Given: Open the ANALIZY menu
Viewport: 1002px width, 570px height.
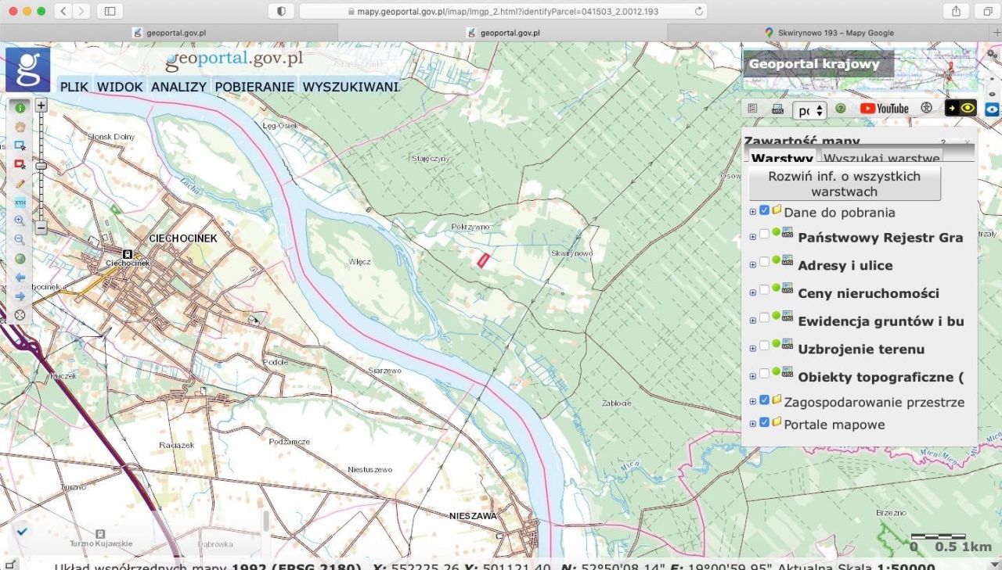Looking at the screenshot, I should [x=178, y=87].
